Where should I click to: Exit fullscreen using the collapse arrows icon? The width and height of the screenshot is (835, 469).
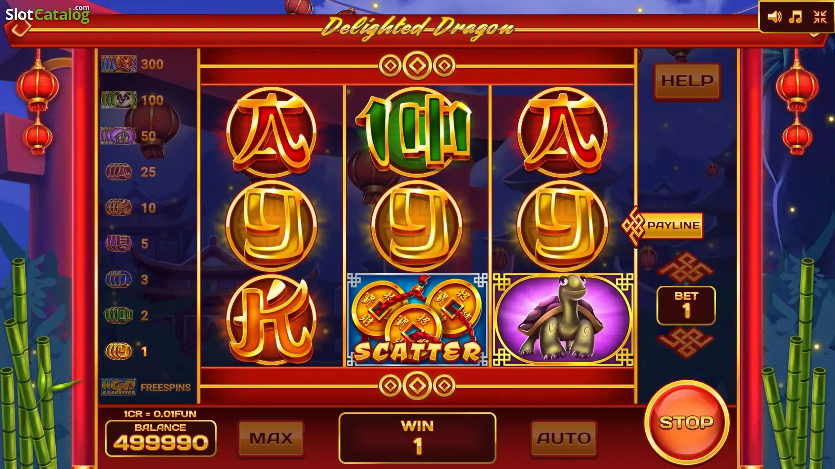[820, 17]
